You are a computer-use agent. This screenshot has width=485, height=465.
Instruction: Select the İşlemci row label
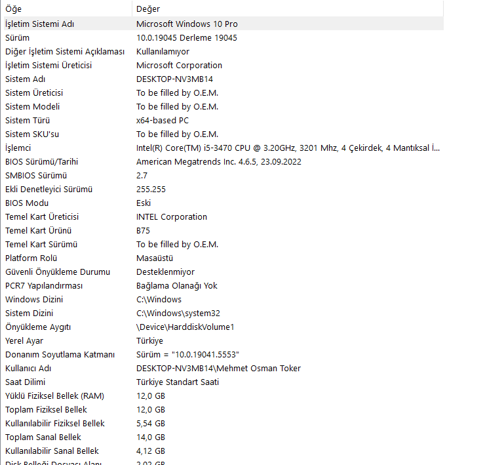point(18,148)
